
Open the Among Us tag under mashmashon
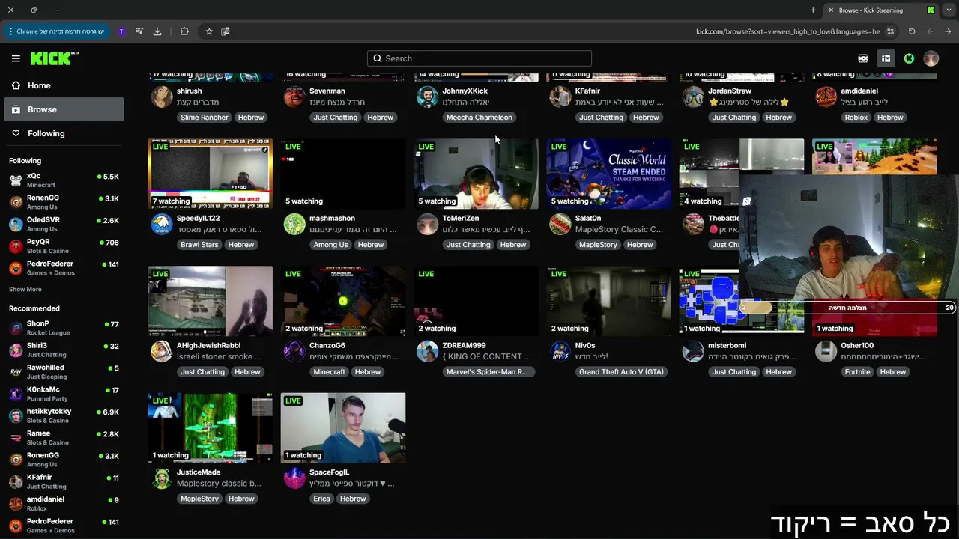coord(330,245)
